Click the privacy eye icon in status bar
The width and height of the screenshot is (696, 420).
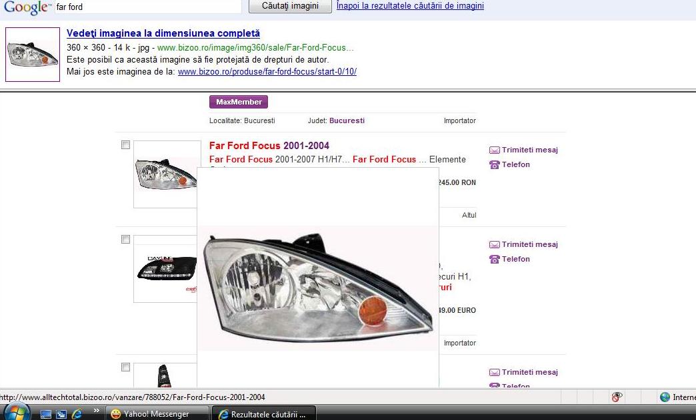(617, 397)
